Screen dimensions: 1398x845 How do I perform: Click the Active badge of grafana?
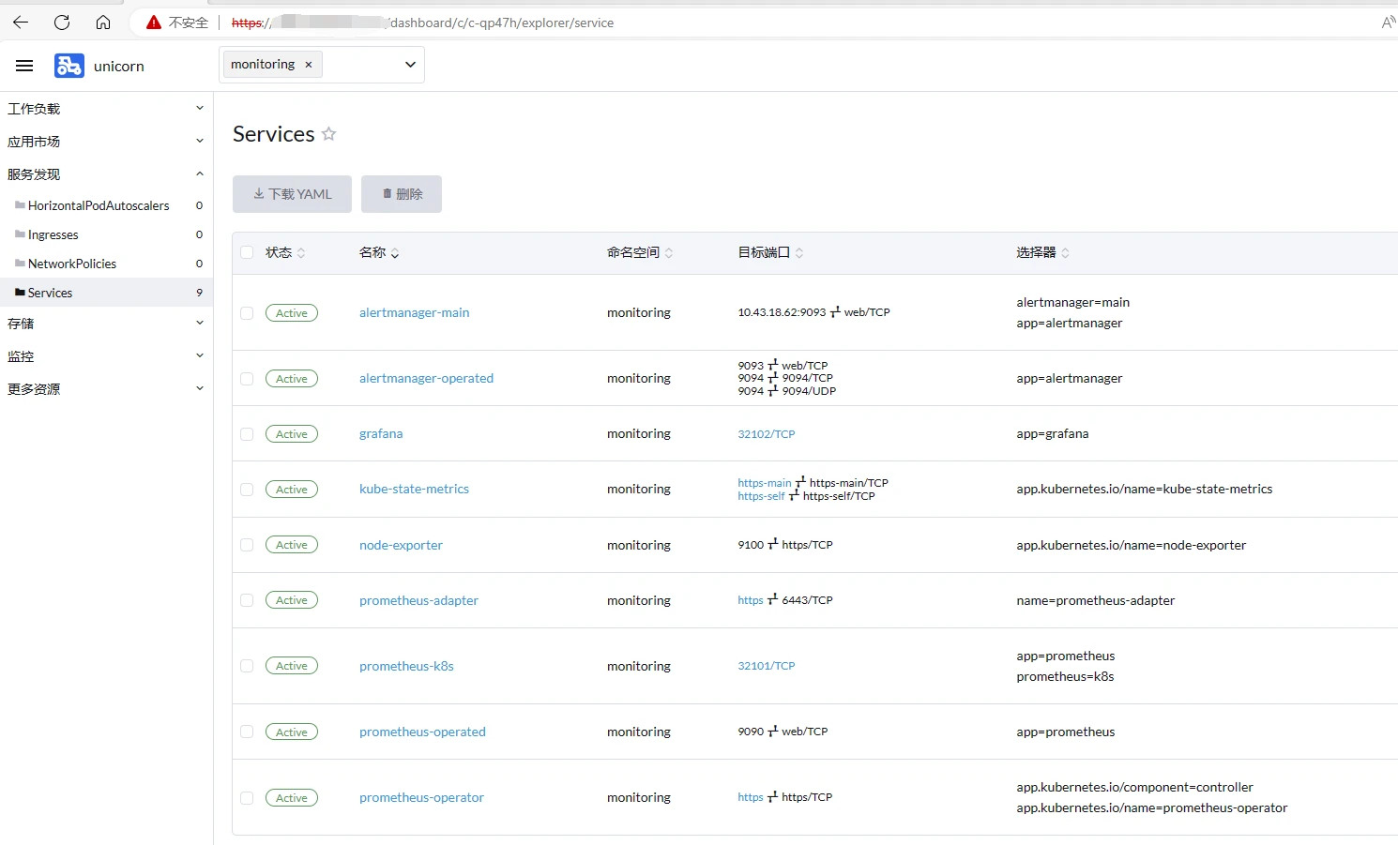tap(292, 434)
